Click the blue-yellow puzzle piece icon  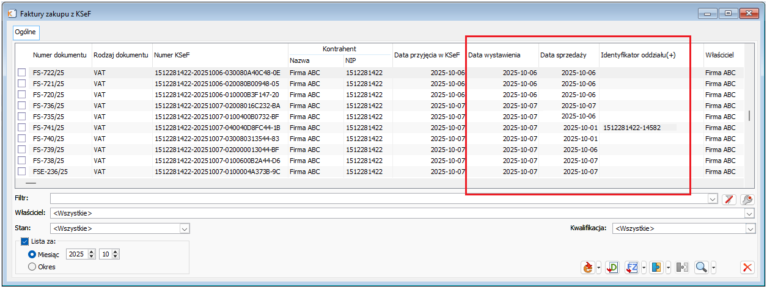[x=657, y=267]
